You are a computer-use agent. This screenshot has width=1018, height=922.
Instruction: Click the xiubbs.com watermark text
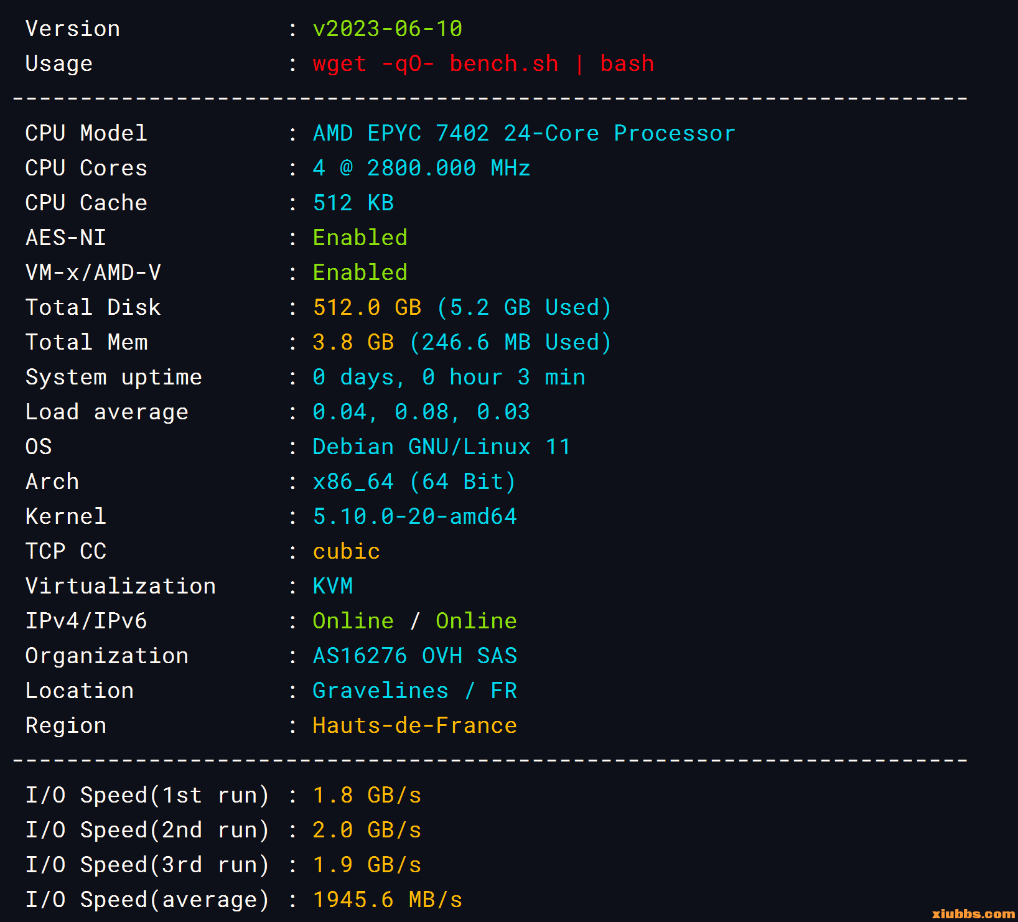click(x=973, y=913)
